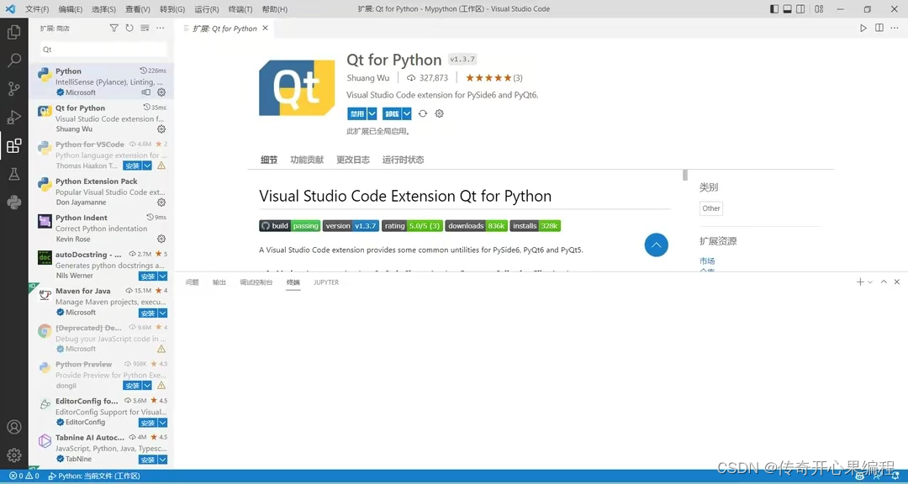Open the Search view in the activity bar
Viewport: 908px width, 484px height.
click(14, 60)
